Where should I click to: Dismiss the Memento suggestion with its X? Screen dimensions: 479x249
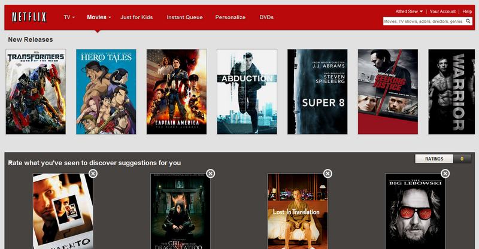coord(93,174)
